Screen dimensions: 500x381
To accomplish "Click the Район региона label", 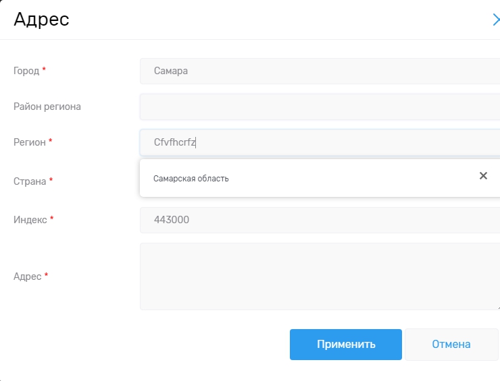I will 47,107.
